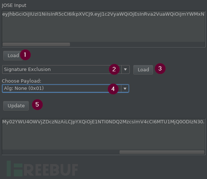The height and width of the screenshot is (179, 207).
Task: Click the JOSE Input label
Action: point(14,5)
